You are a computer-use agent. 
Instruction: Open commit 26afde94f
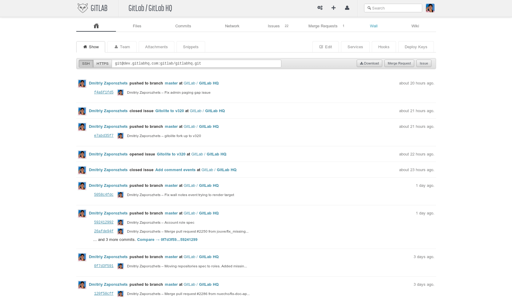[x=104, y=231]
